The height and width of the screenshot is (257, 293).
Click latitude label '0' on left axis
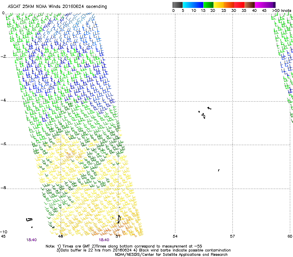click(3, 13)
